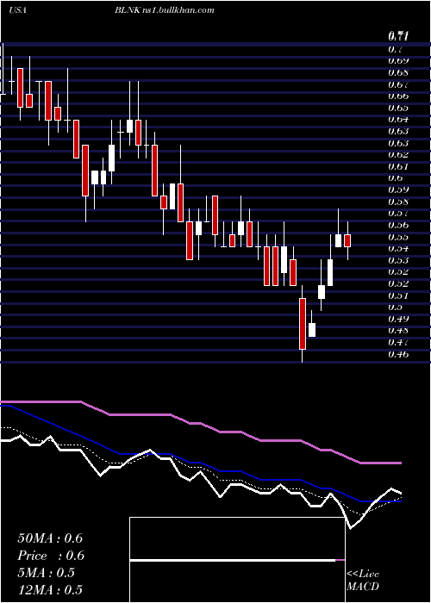This screenshot has height=603, width=431.
Task: Select the 0.65 price axis label
Action: point(398,108)
